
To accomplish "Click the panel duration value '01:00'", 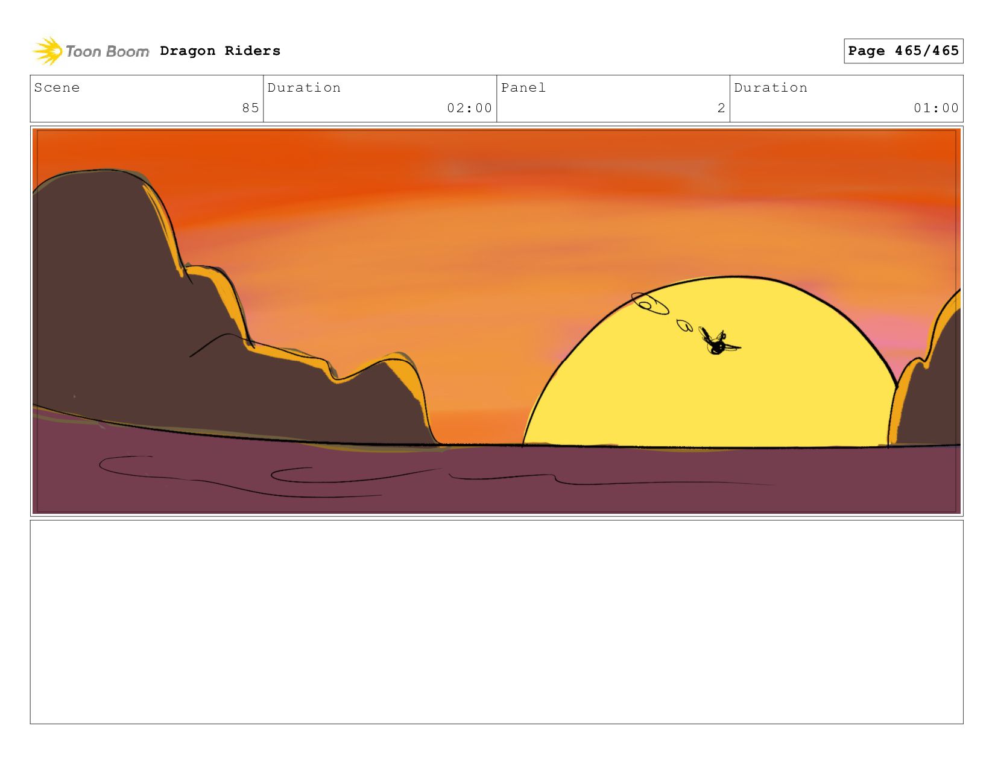I will click(936, 108).
